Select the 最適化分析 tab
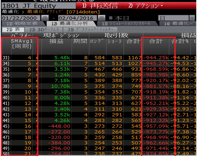This screenshot has height=156, width=197. pos(70,24)
